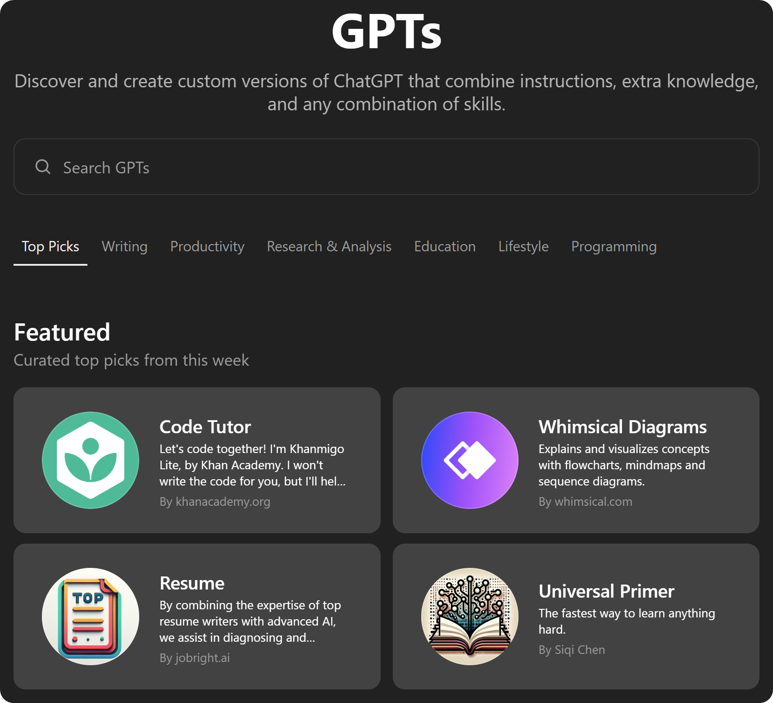Viewport: 773px width, 703px height.
Task: Click the Resume document icon
Action: (x=90, y=616)
